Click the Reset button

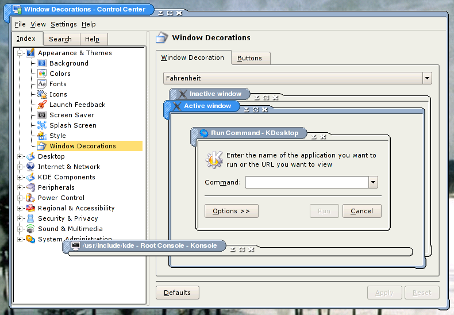click(x=422, y=293)
